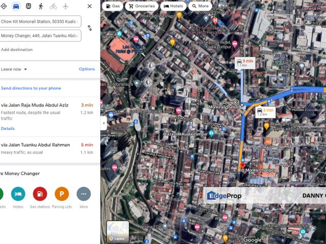Select the flights travel mode icon

pos(66,6)
